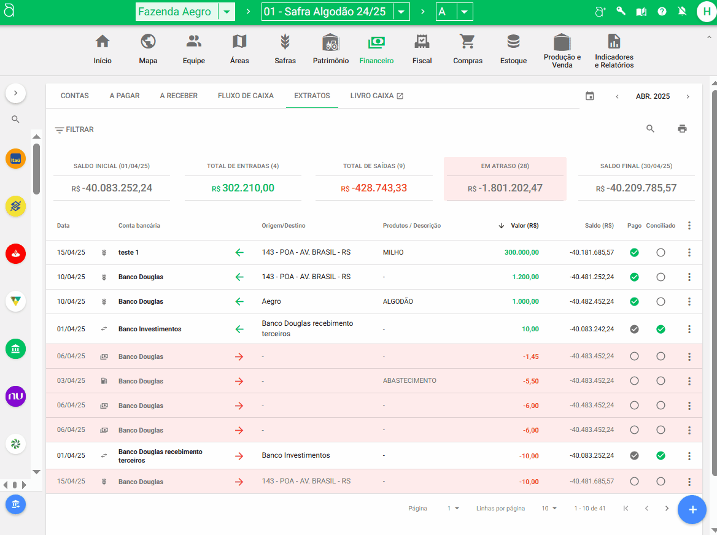Image resolution: width=717 pixels, height=535 pixels.
Task: Open the Safra Algodão 24/25 dropdown
Action: [401, 12]
